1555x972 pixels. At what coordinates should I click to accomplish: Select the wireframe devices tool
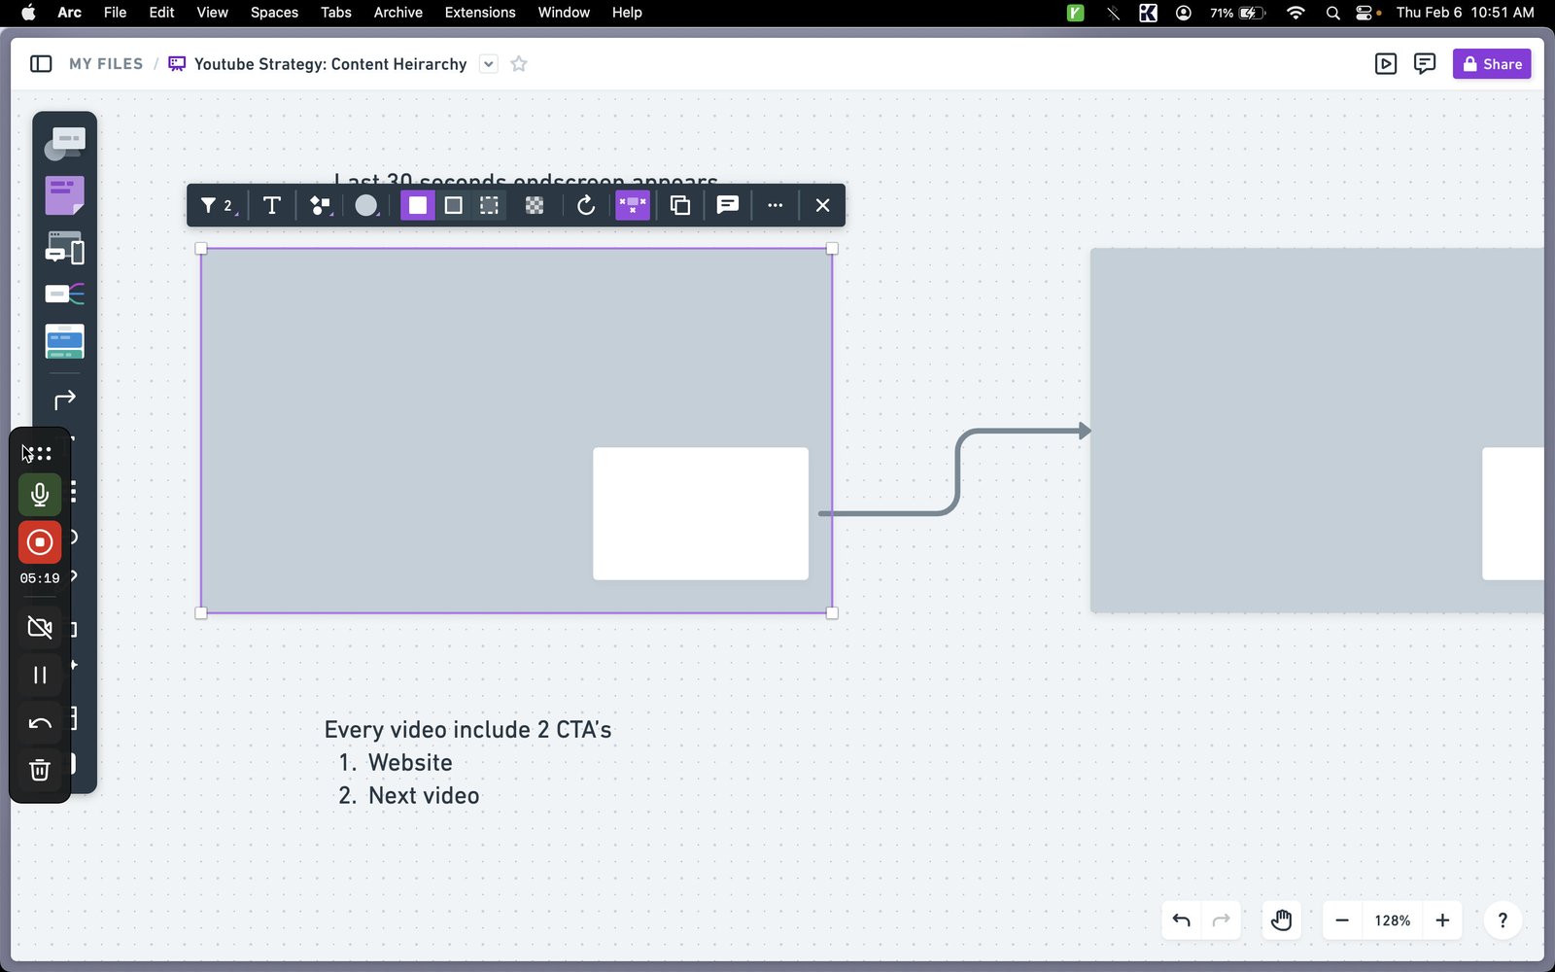tap(64, 248)
